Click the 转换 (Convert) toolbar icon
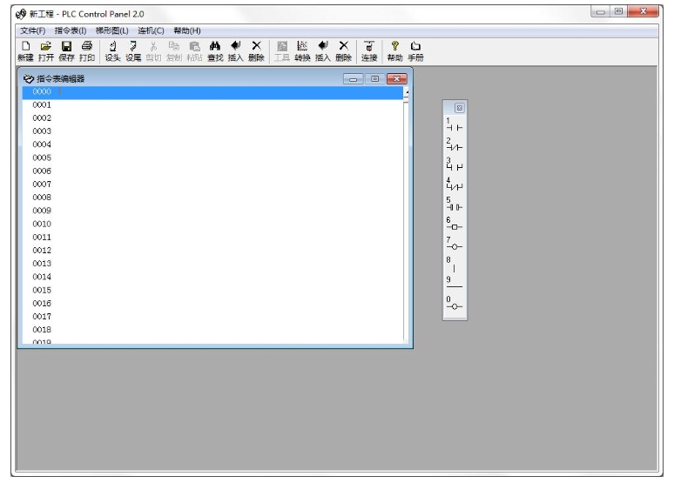This screenshot has height=483, width=674. coord(300,50)
